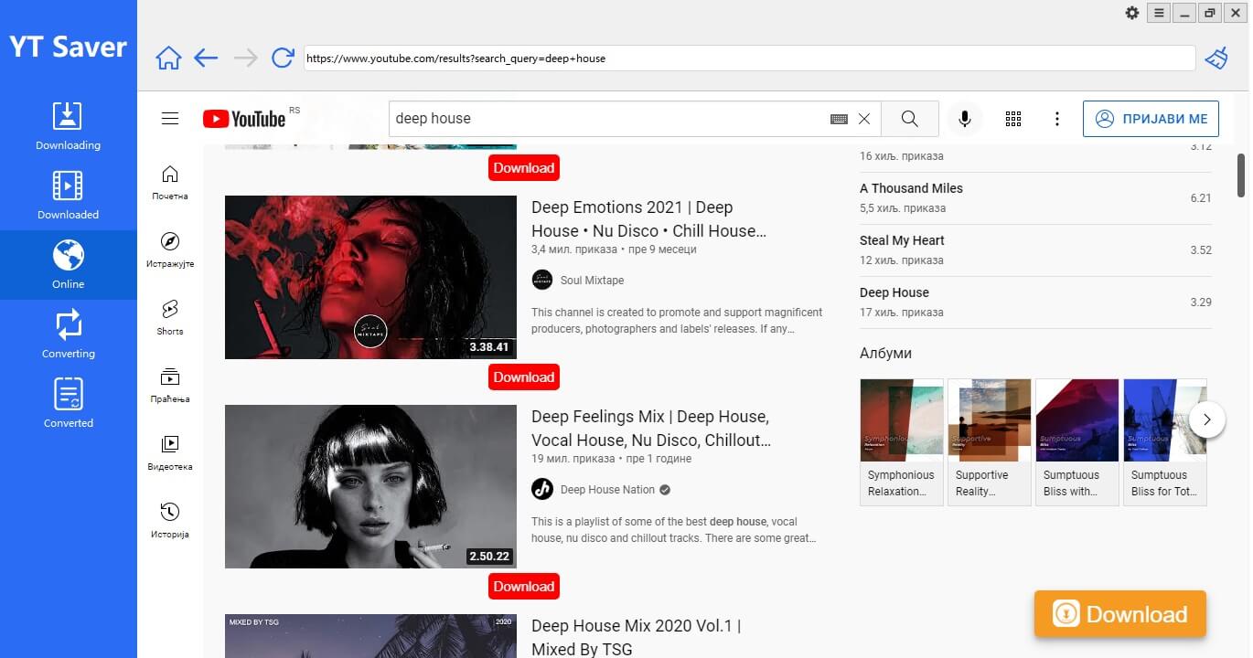Open Deep Emotions 2021 thumbnail
Image resolution: width=1253 pixels, height=658 pixels.
(x=370, y=277)
